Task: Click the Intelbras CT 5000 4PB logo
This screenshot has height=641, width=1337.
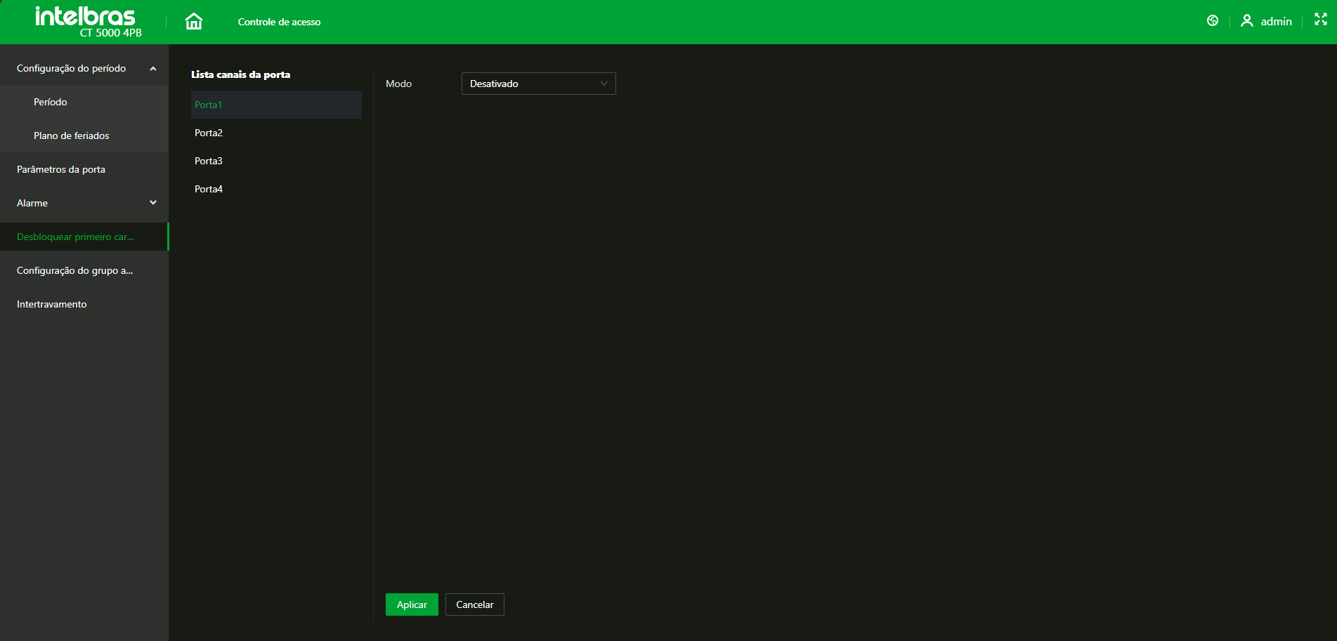Action: point(86,22)
